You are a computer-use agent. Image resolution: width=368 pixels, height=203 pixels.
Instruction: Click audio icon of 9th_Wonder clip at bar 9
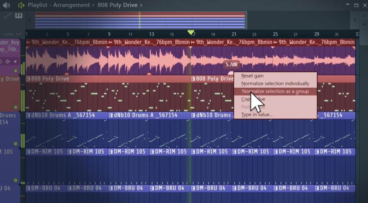111,42
